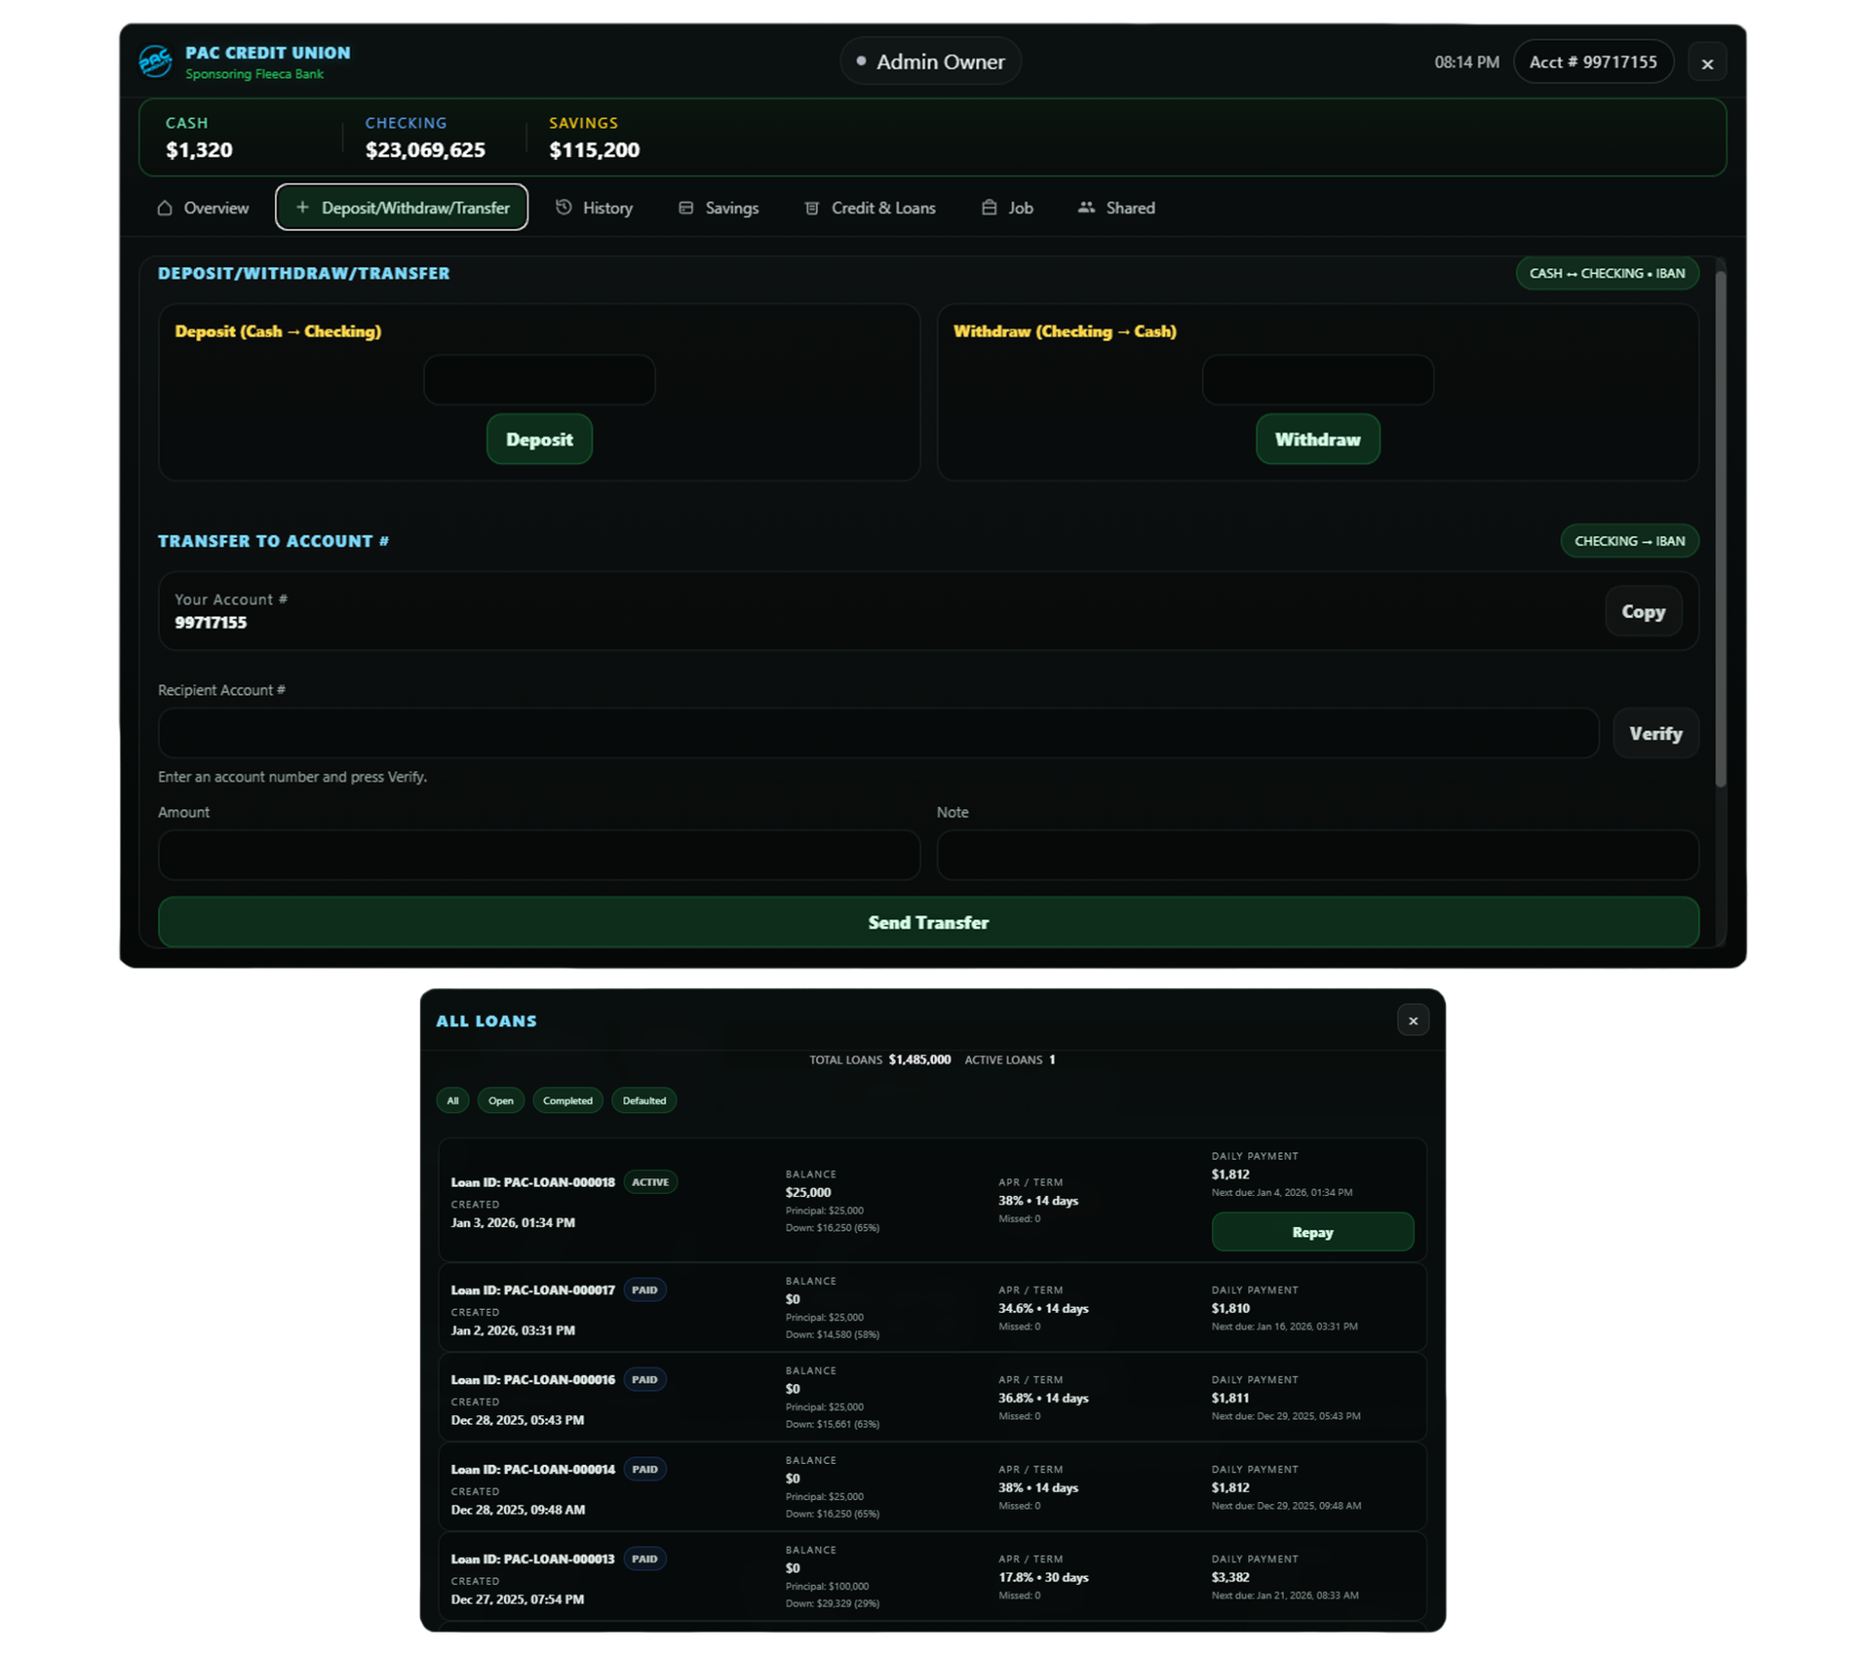The image size is (1866, 1655).
Task: Click the ACTIVE status badge
Action: pyautogui.click(x=650, y=1182)
